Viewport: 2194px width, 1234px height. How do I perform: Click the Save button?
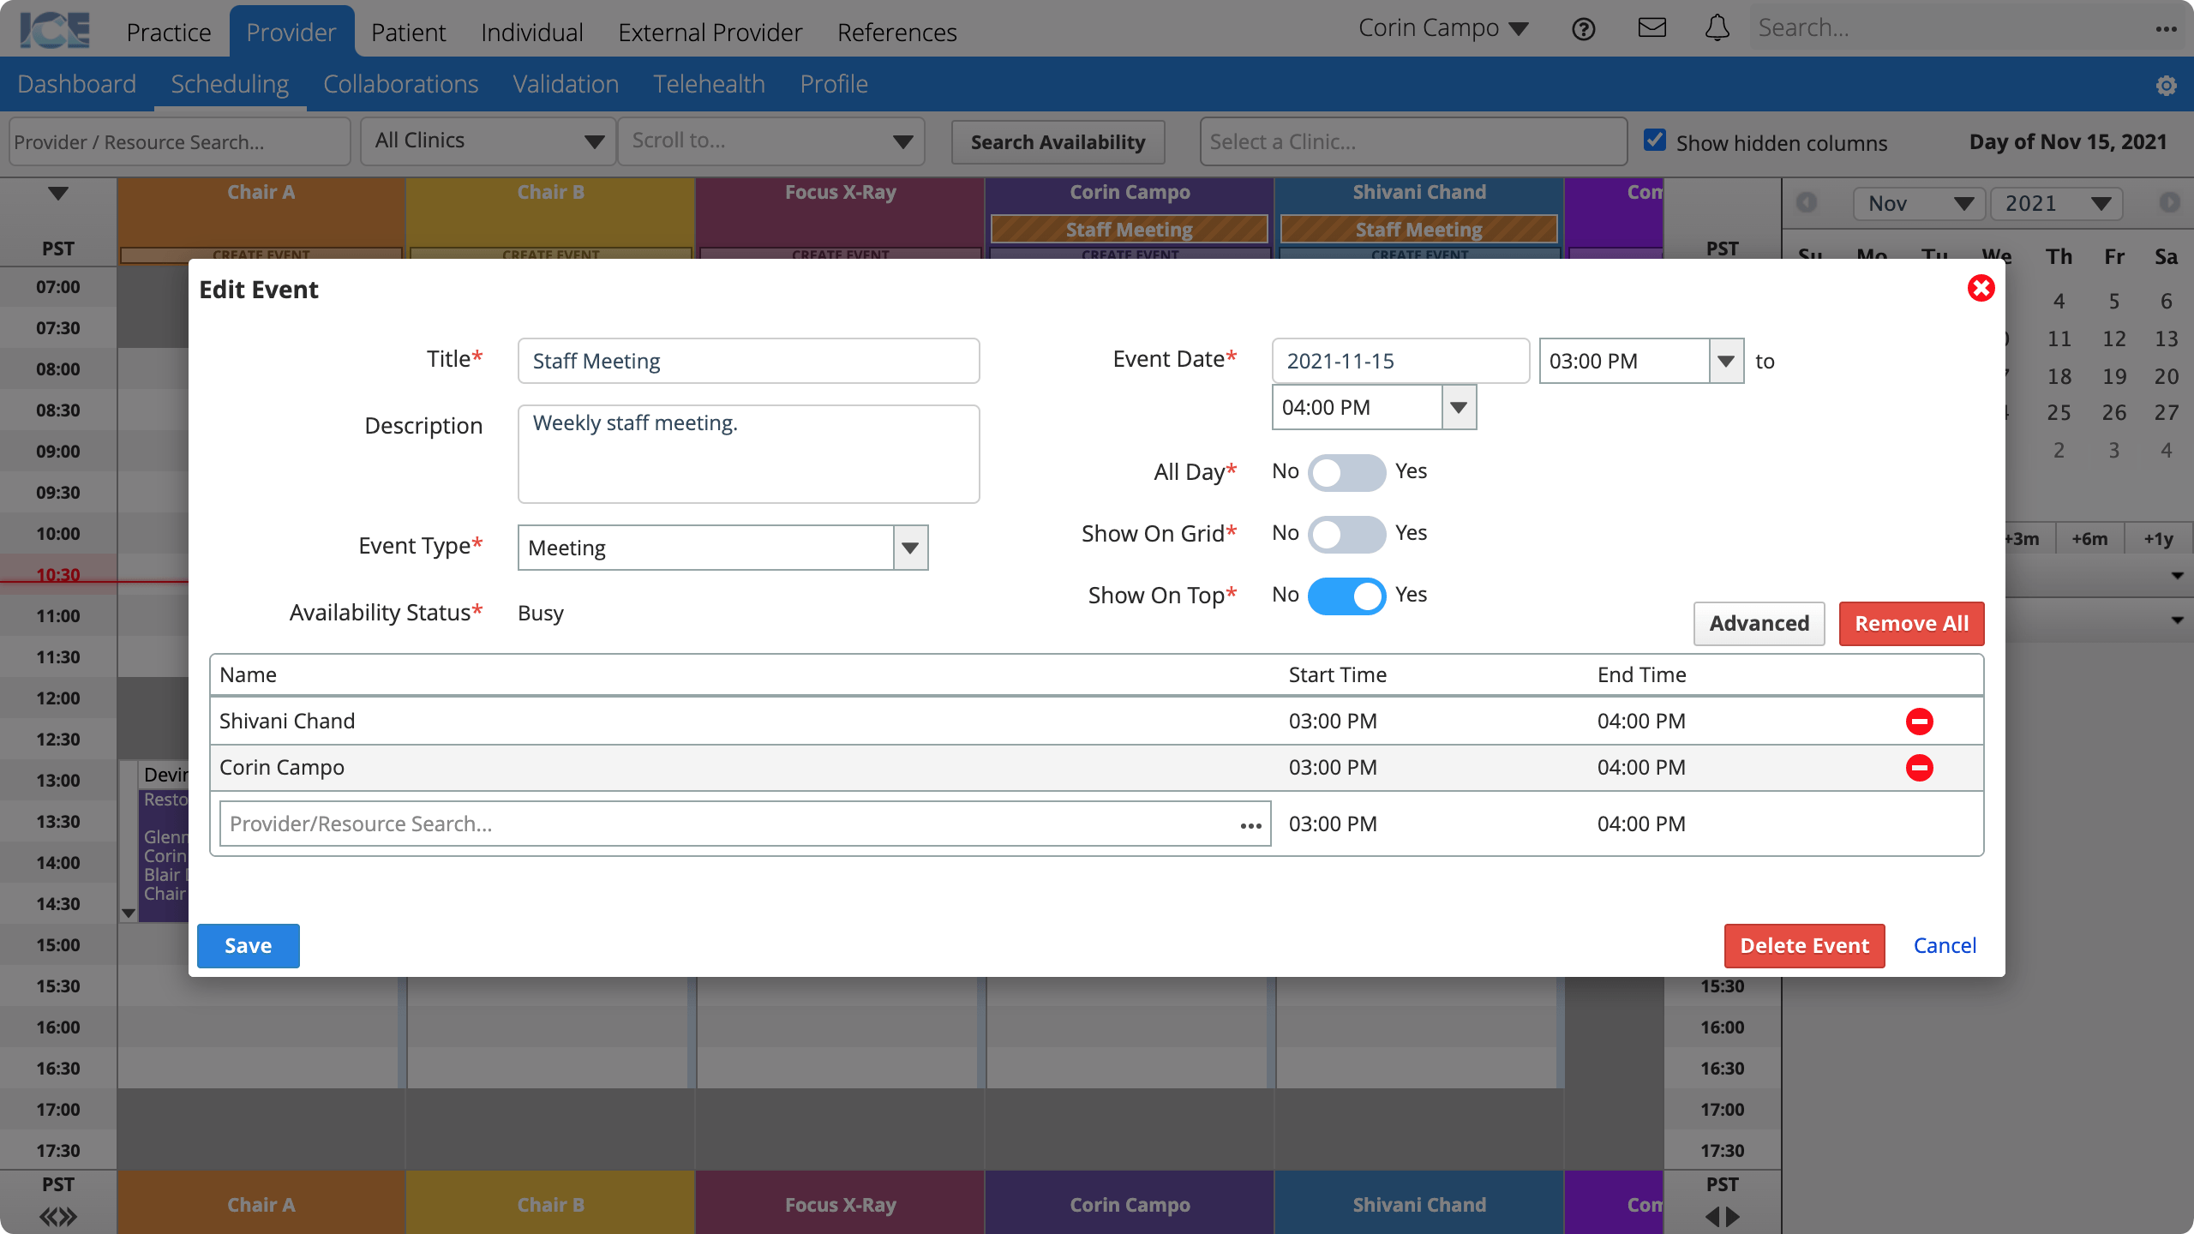[249, 946]
